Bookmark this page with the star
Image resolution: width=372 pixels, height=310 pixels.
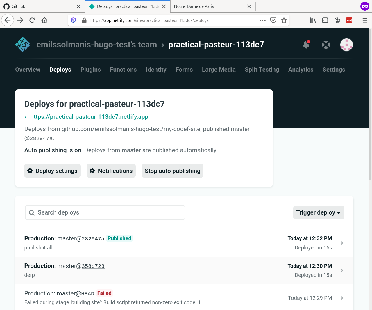click(x=284, y=20)
